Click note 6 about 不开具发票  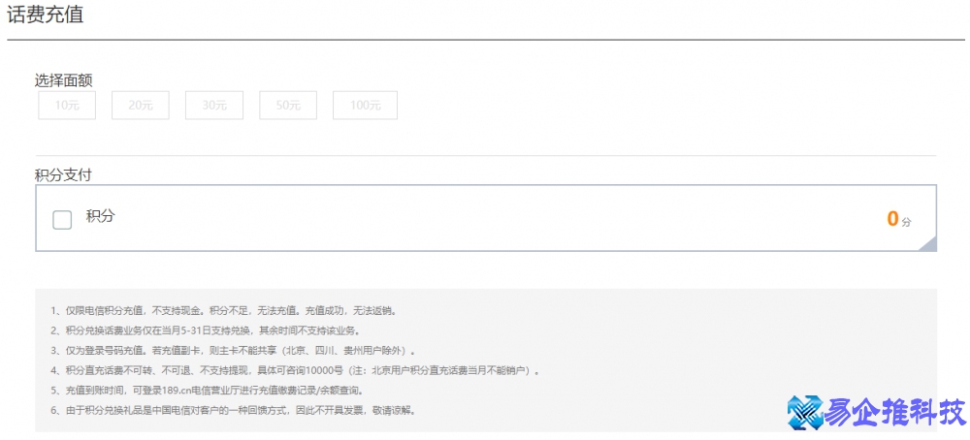point(234,410)
